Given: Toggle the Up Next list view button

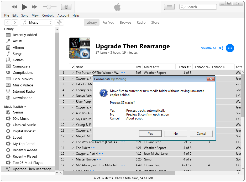Looking at the screenshot, I should 169,7.
